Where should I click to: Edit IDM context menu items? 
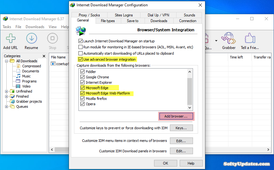(x=181, y=141)
